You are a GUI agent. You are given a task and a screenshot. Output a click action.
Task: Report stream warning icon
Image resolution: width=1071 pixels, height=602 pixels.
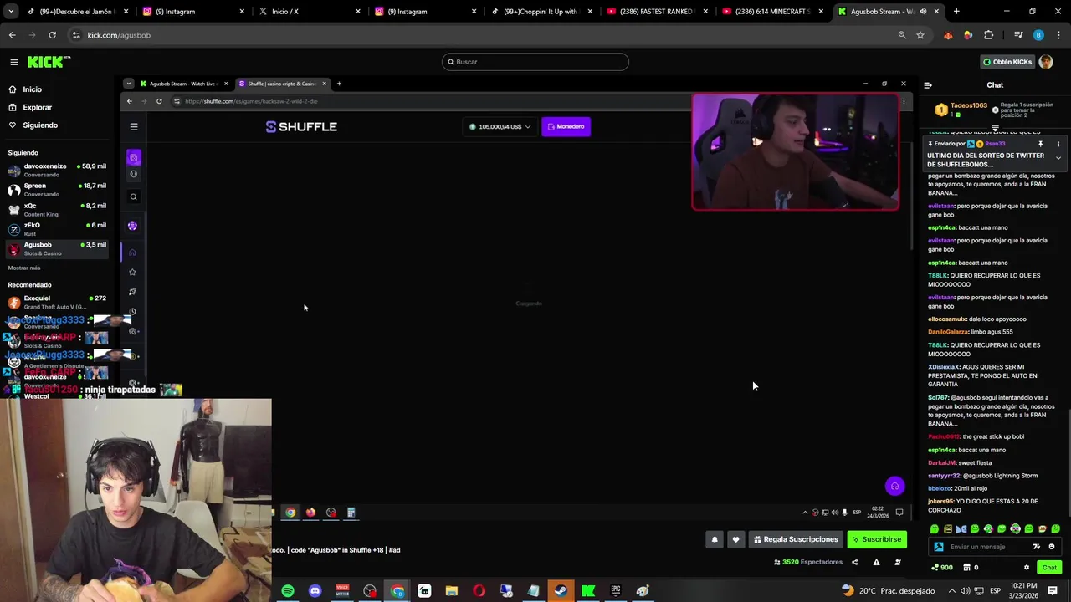coord(876,562)
